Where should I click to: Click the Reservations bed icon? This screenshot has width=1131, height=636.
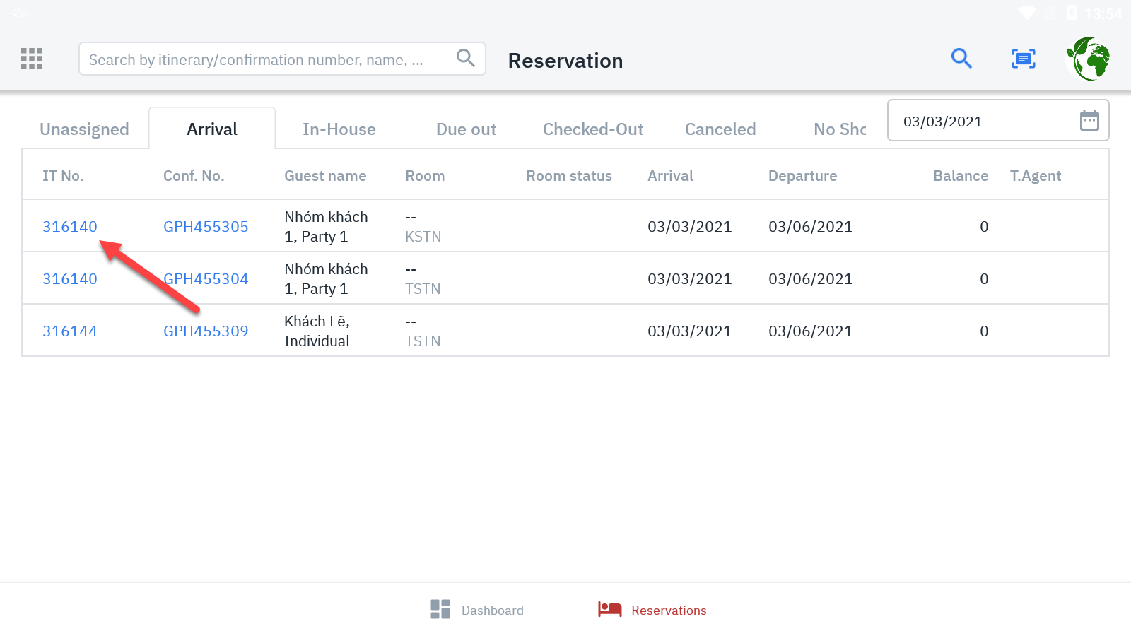point(609,609)
